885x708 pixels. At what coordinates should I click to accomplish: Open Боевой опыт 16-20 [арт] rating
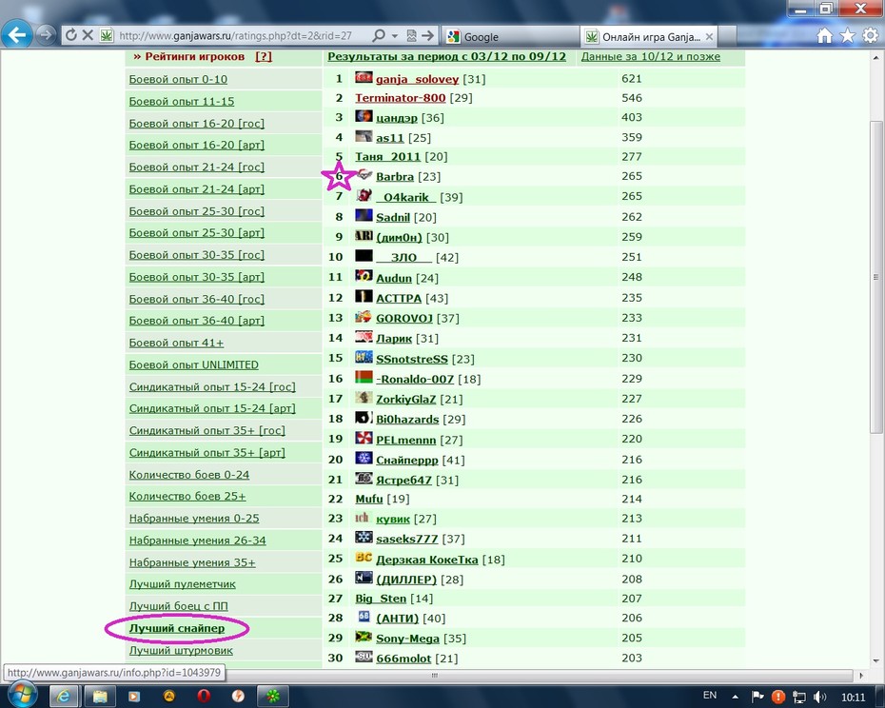point(196,145)
